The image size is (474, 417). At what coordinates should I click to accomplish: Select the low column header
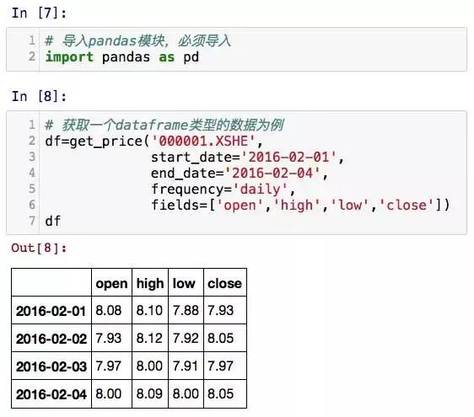pyautogui.click(x=186, y=282)
